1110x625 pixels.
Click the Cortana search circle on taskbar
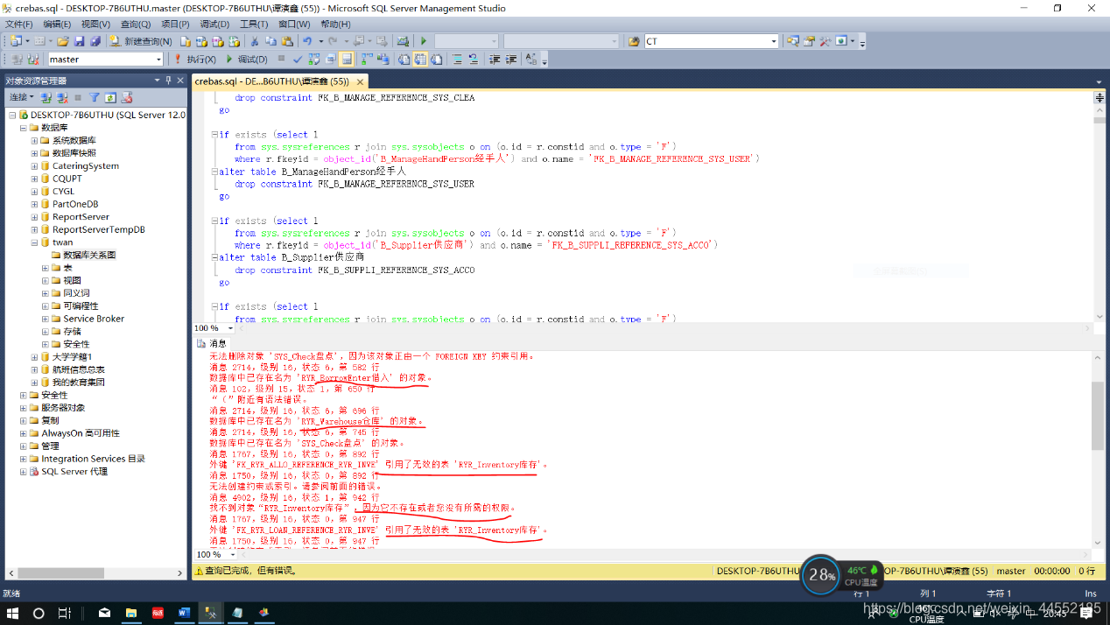pyautogui.click(x=39, y=614)
